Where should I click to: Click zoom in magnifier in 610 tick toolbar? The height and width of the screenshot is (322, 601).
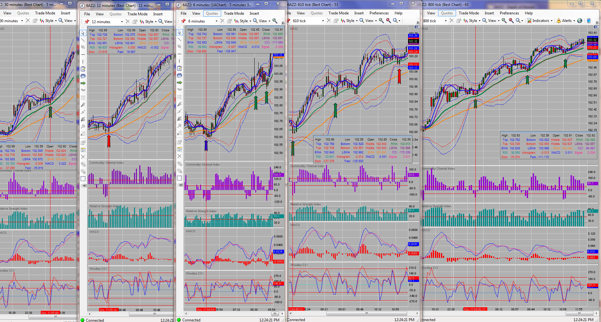(x=381, y=20)
